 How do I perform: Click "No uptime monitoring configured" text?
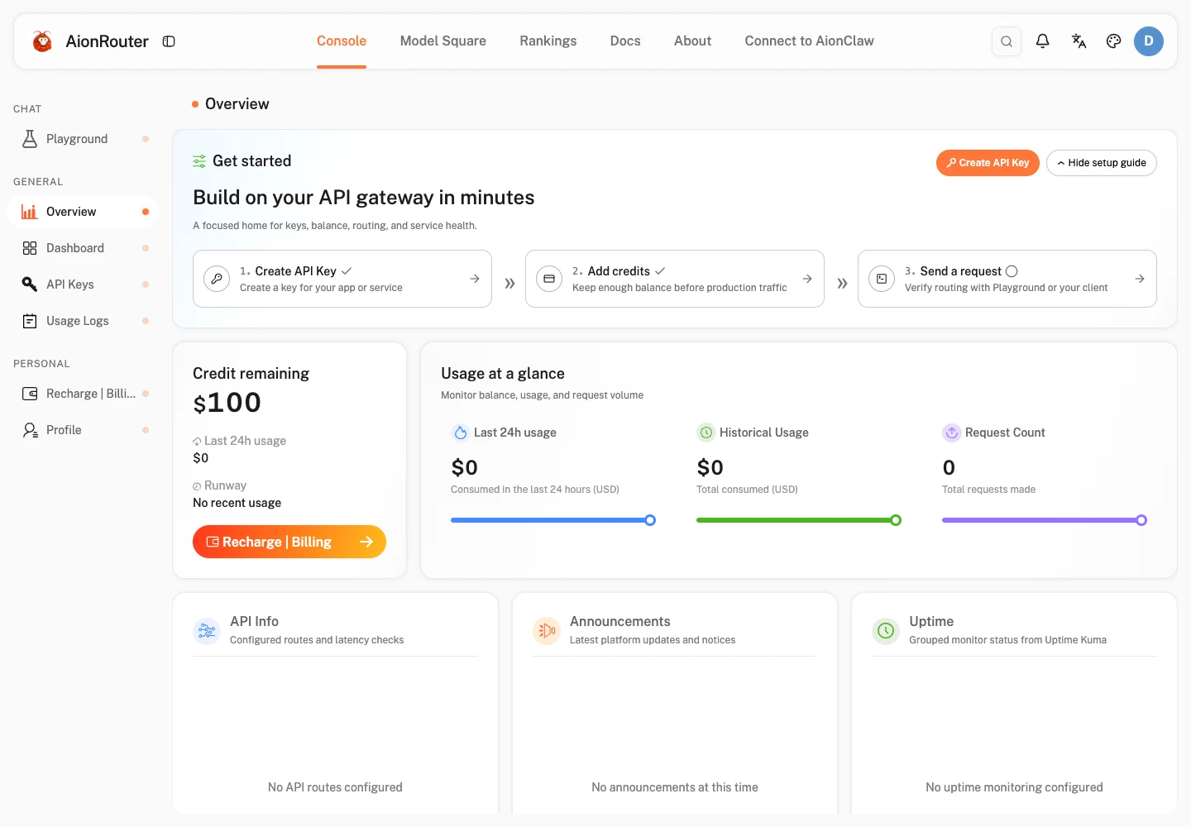tap(1014, 787)
